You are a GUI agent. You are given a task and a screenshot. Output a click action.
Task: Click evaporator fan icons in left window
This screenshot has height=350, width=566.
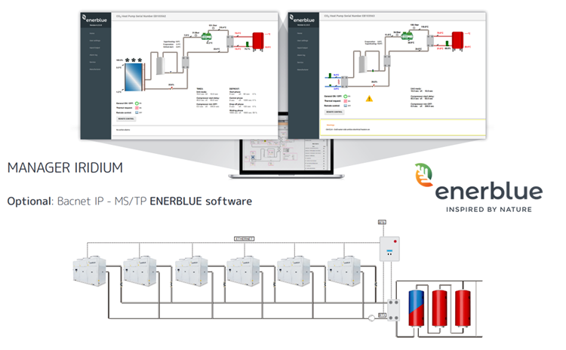[134, 60]
